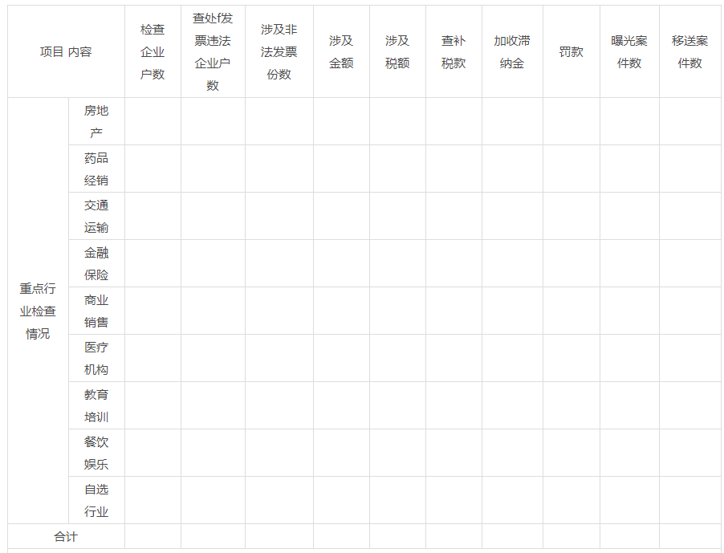724x553 pixels.
Task: Select the 加收滞纳金 column header
Action: pos(512,52)
